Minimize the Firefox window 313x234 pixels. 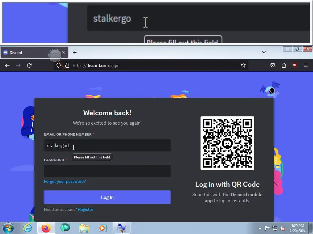(x=287, y=49)
